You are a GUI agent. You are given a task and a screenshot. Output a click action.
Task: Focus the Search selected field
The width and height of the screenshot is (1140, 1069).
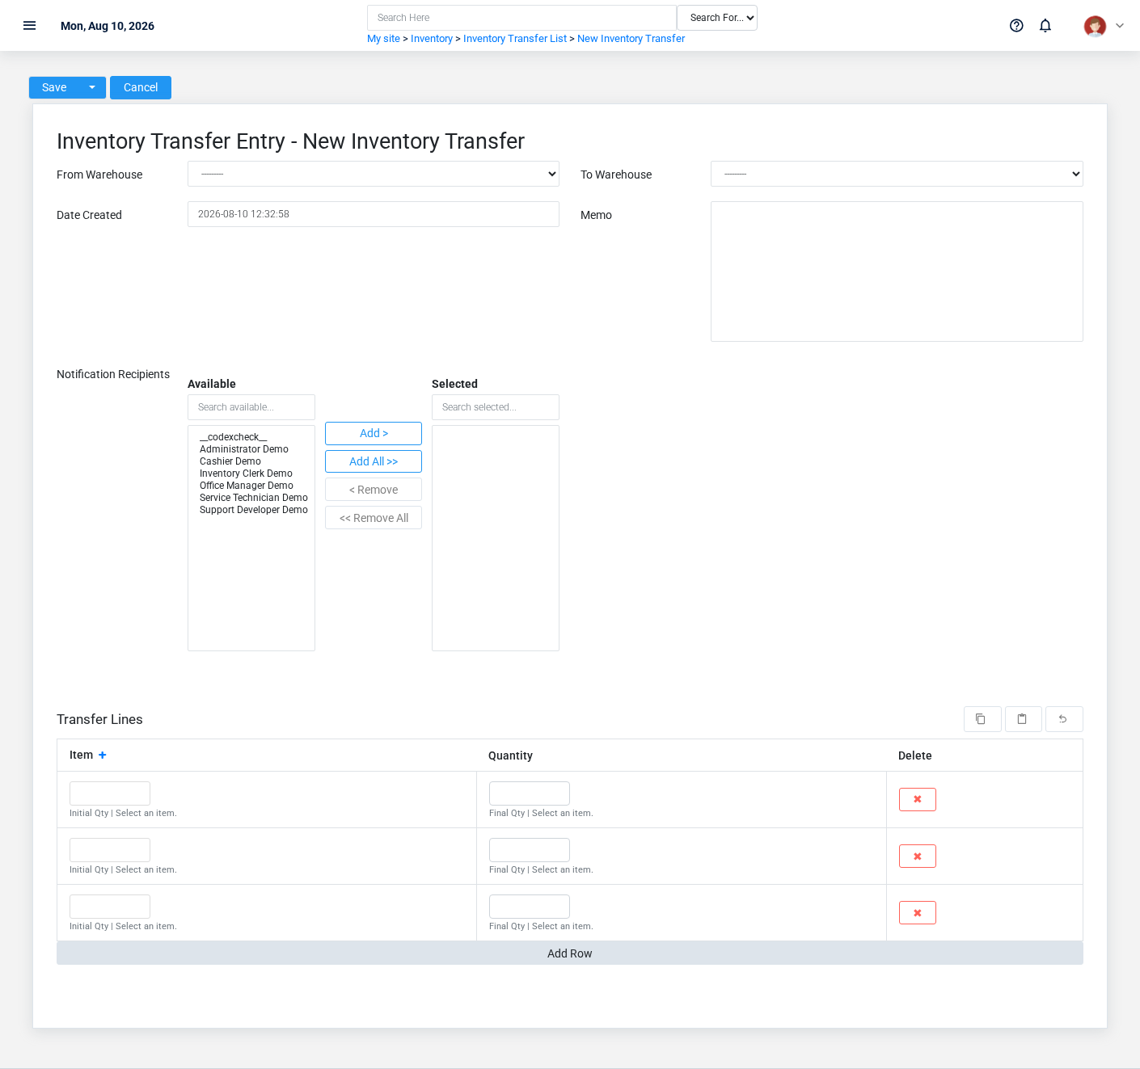click(496, 407)
